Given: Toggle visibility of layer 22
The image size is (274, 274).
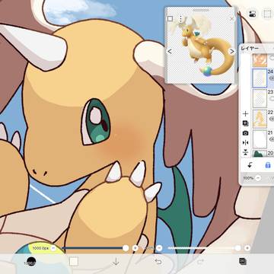Looking at the screenshot, I should (x=272, y=119).
